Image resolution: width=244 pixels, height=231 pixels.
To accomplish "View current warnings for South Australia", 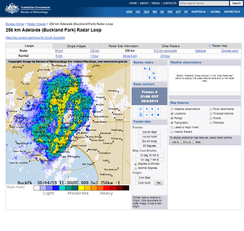I will (x=35, y=38).
